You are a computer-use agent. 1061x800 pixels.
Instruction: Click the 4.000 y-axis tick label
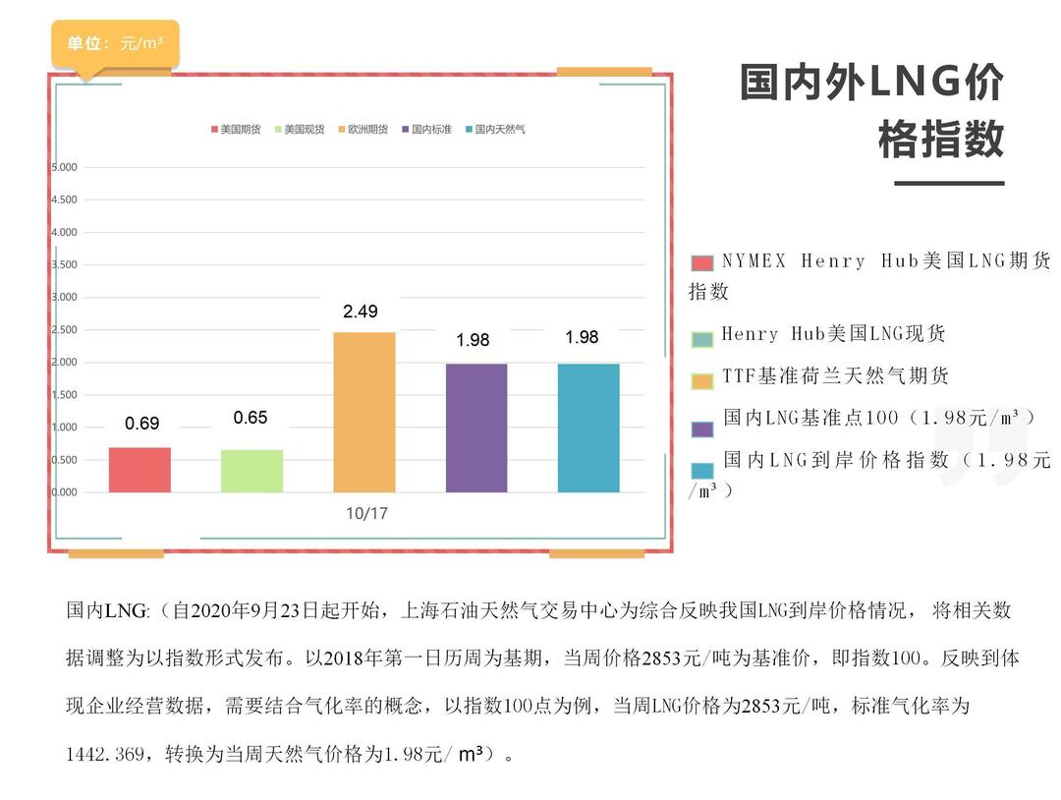(x=64, y=232)
